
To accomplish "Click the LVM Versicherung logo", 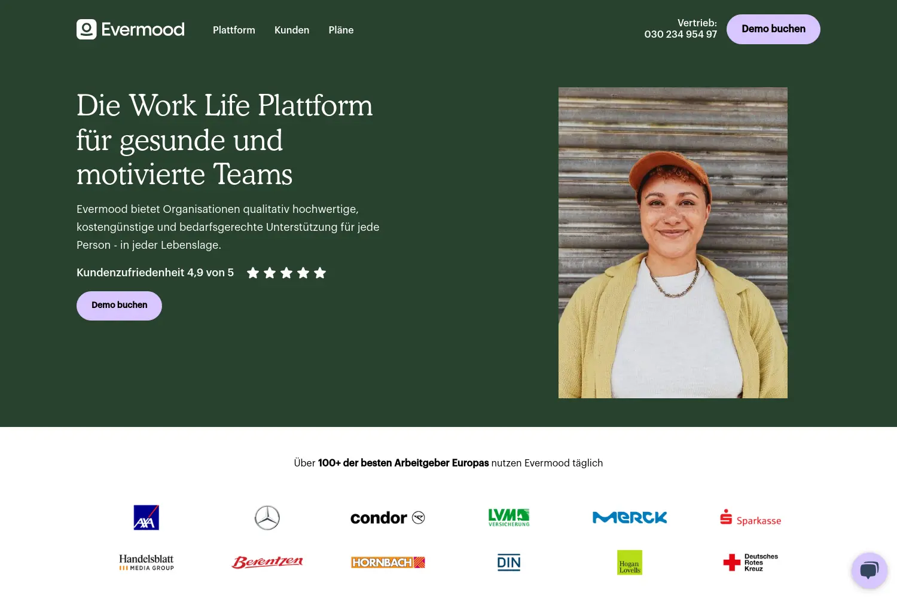I will click(x=509, y=518).
